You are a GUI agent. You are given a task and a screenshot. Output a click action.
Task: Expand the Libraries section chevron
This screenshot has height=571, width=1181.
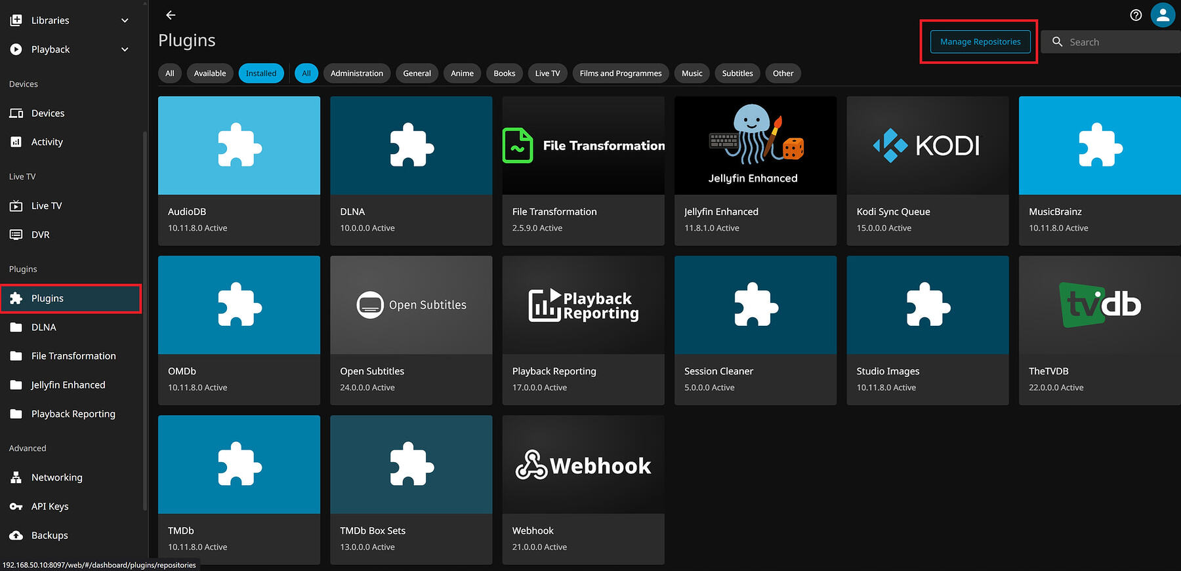(x=125, y=20)
